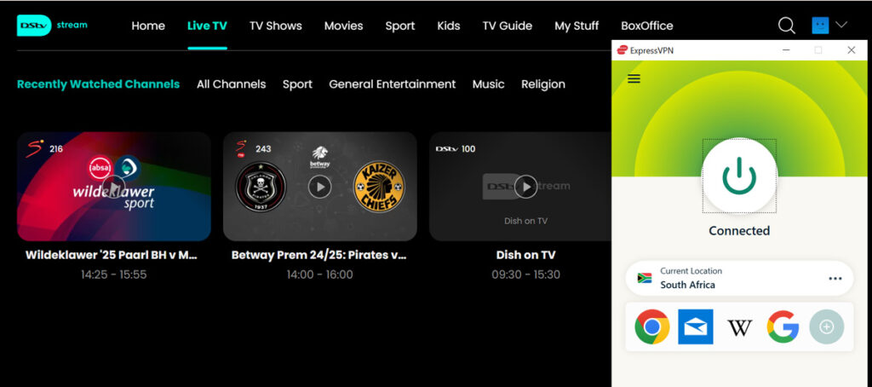The width and height of the screenshot is (872, 387).
Task: Filter channels by Sport category
Action: pyautogui.click(x=297, y=84)
